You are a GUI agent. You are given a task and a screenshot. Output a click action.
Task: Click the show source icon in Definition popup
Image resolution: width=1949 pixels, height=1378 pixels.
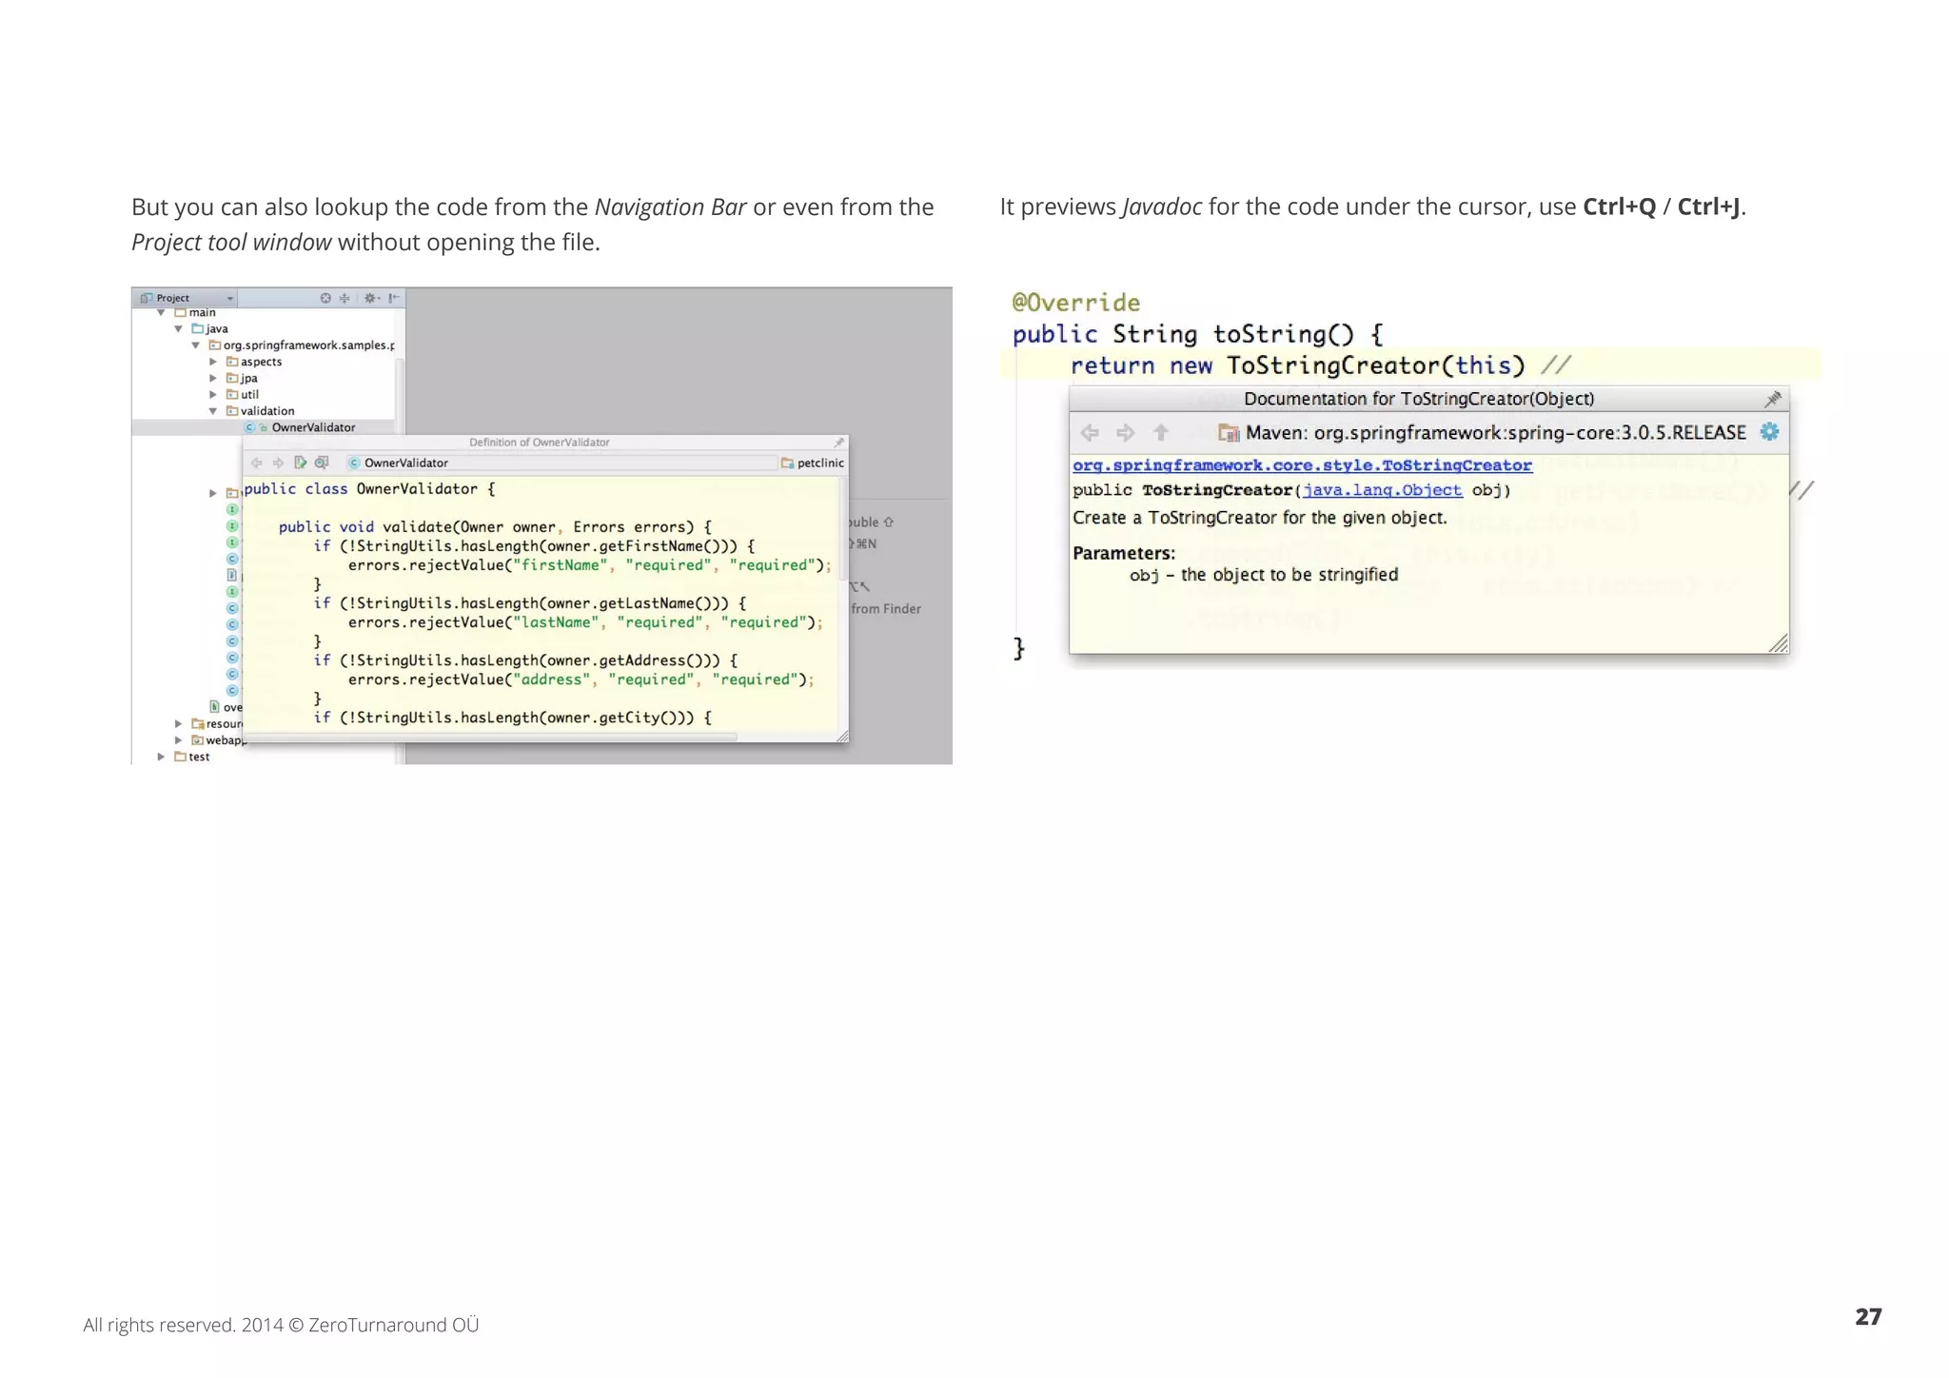coord(322,463)
